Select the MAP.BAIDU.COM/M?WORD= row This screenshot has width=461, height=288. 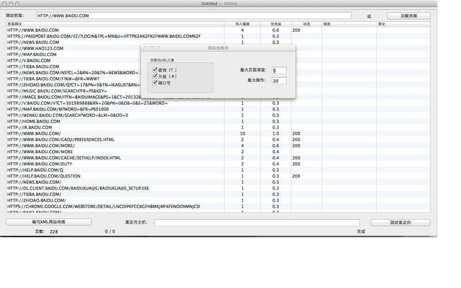pos(218,109)
